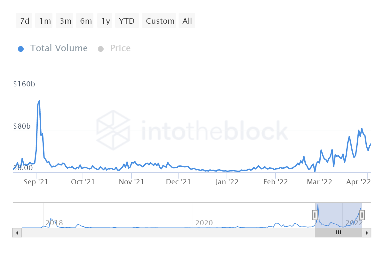384x256 pixels.
Task: Open the Custom date range picker
Action: (x=160, y=21)
